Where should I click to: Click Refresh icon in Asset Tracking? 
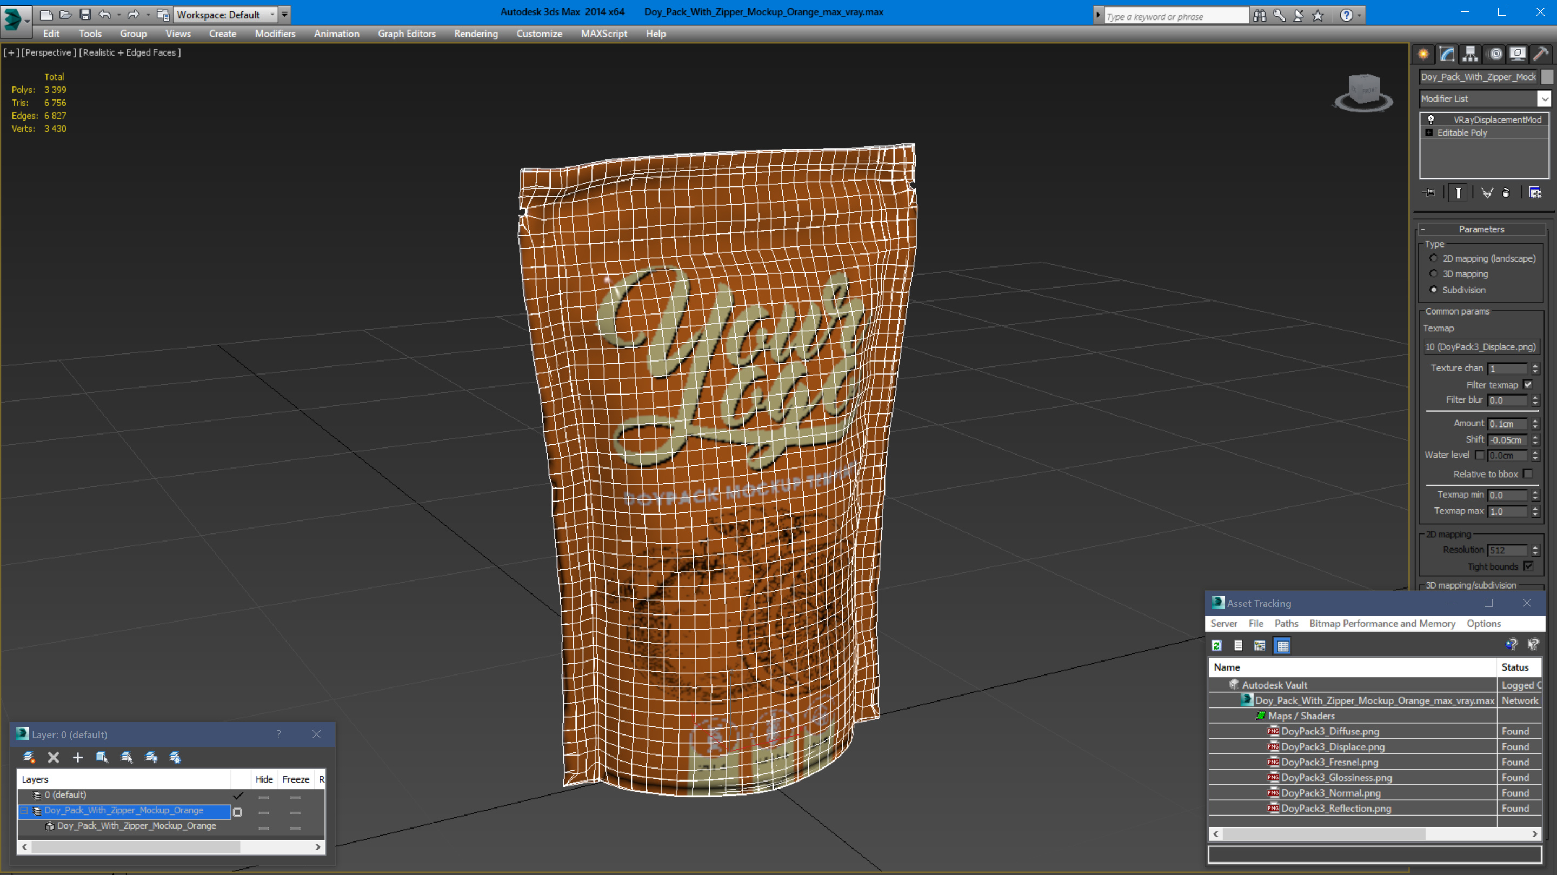pos(1217,646)
